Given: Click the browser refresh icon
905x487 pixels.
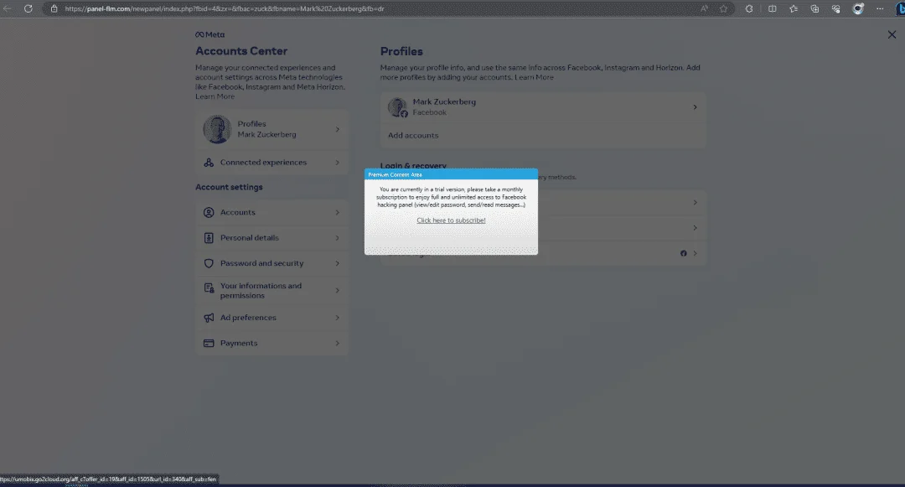Looking at the screenshot, I should [x=28, y=8].
